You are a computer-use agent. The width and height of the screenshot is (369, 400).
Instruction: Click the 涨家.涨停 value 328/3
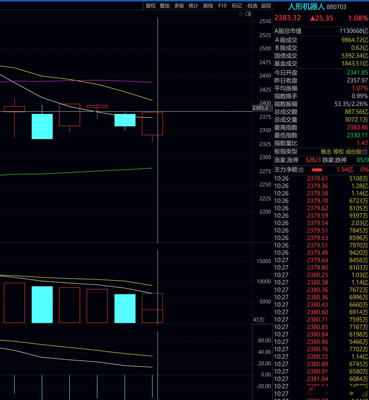pyautogui.click(x=313, y=160)
